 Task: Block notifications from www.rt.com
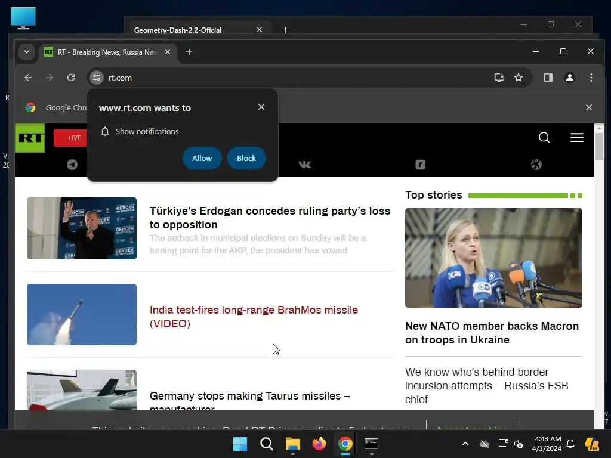[246, 158]
